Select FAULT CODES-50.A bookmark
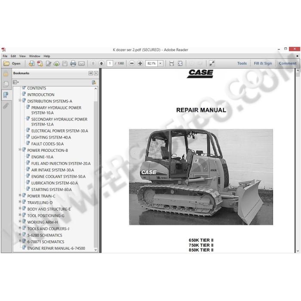The width and height of the screenshot is (301, 301). tap(47, 144)
